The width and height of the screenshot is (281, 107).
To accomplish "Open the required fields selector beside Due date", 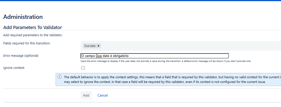I will pos(190,46).
